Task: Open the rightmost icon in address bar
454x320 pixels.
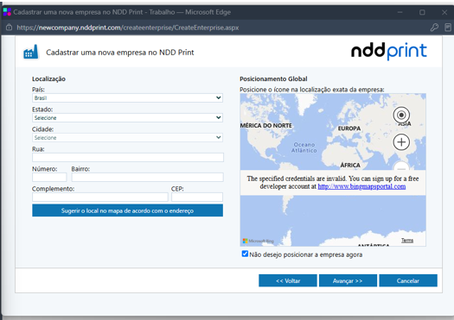Action: [448, 28]
